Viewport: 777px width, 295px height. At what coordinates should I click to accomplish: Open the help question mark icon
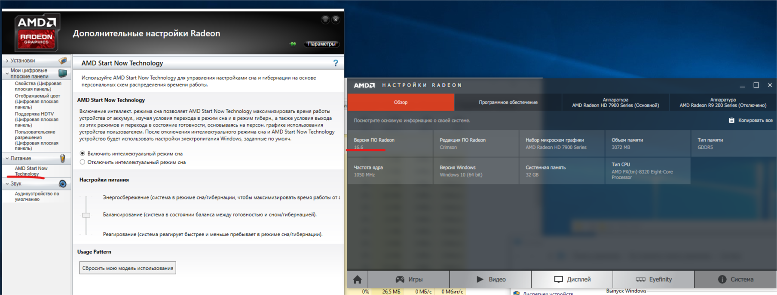tap(336, 63)
